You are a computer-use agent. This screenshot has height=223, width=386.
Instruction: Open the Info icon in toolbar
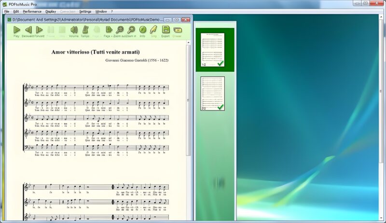142,30
